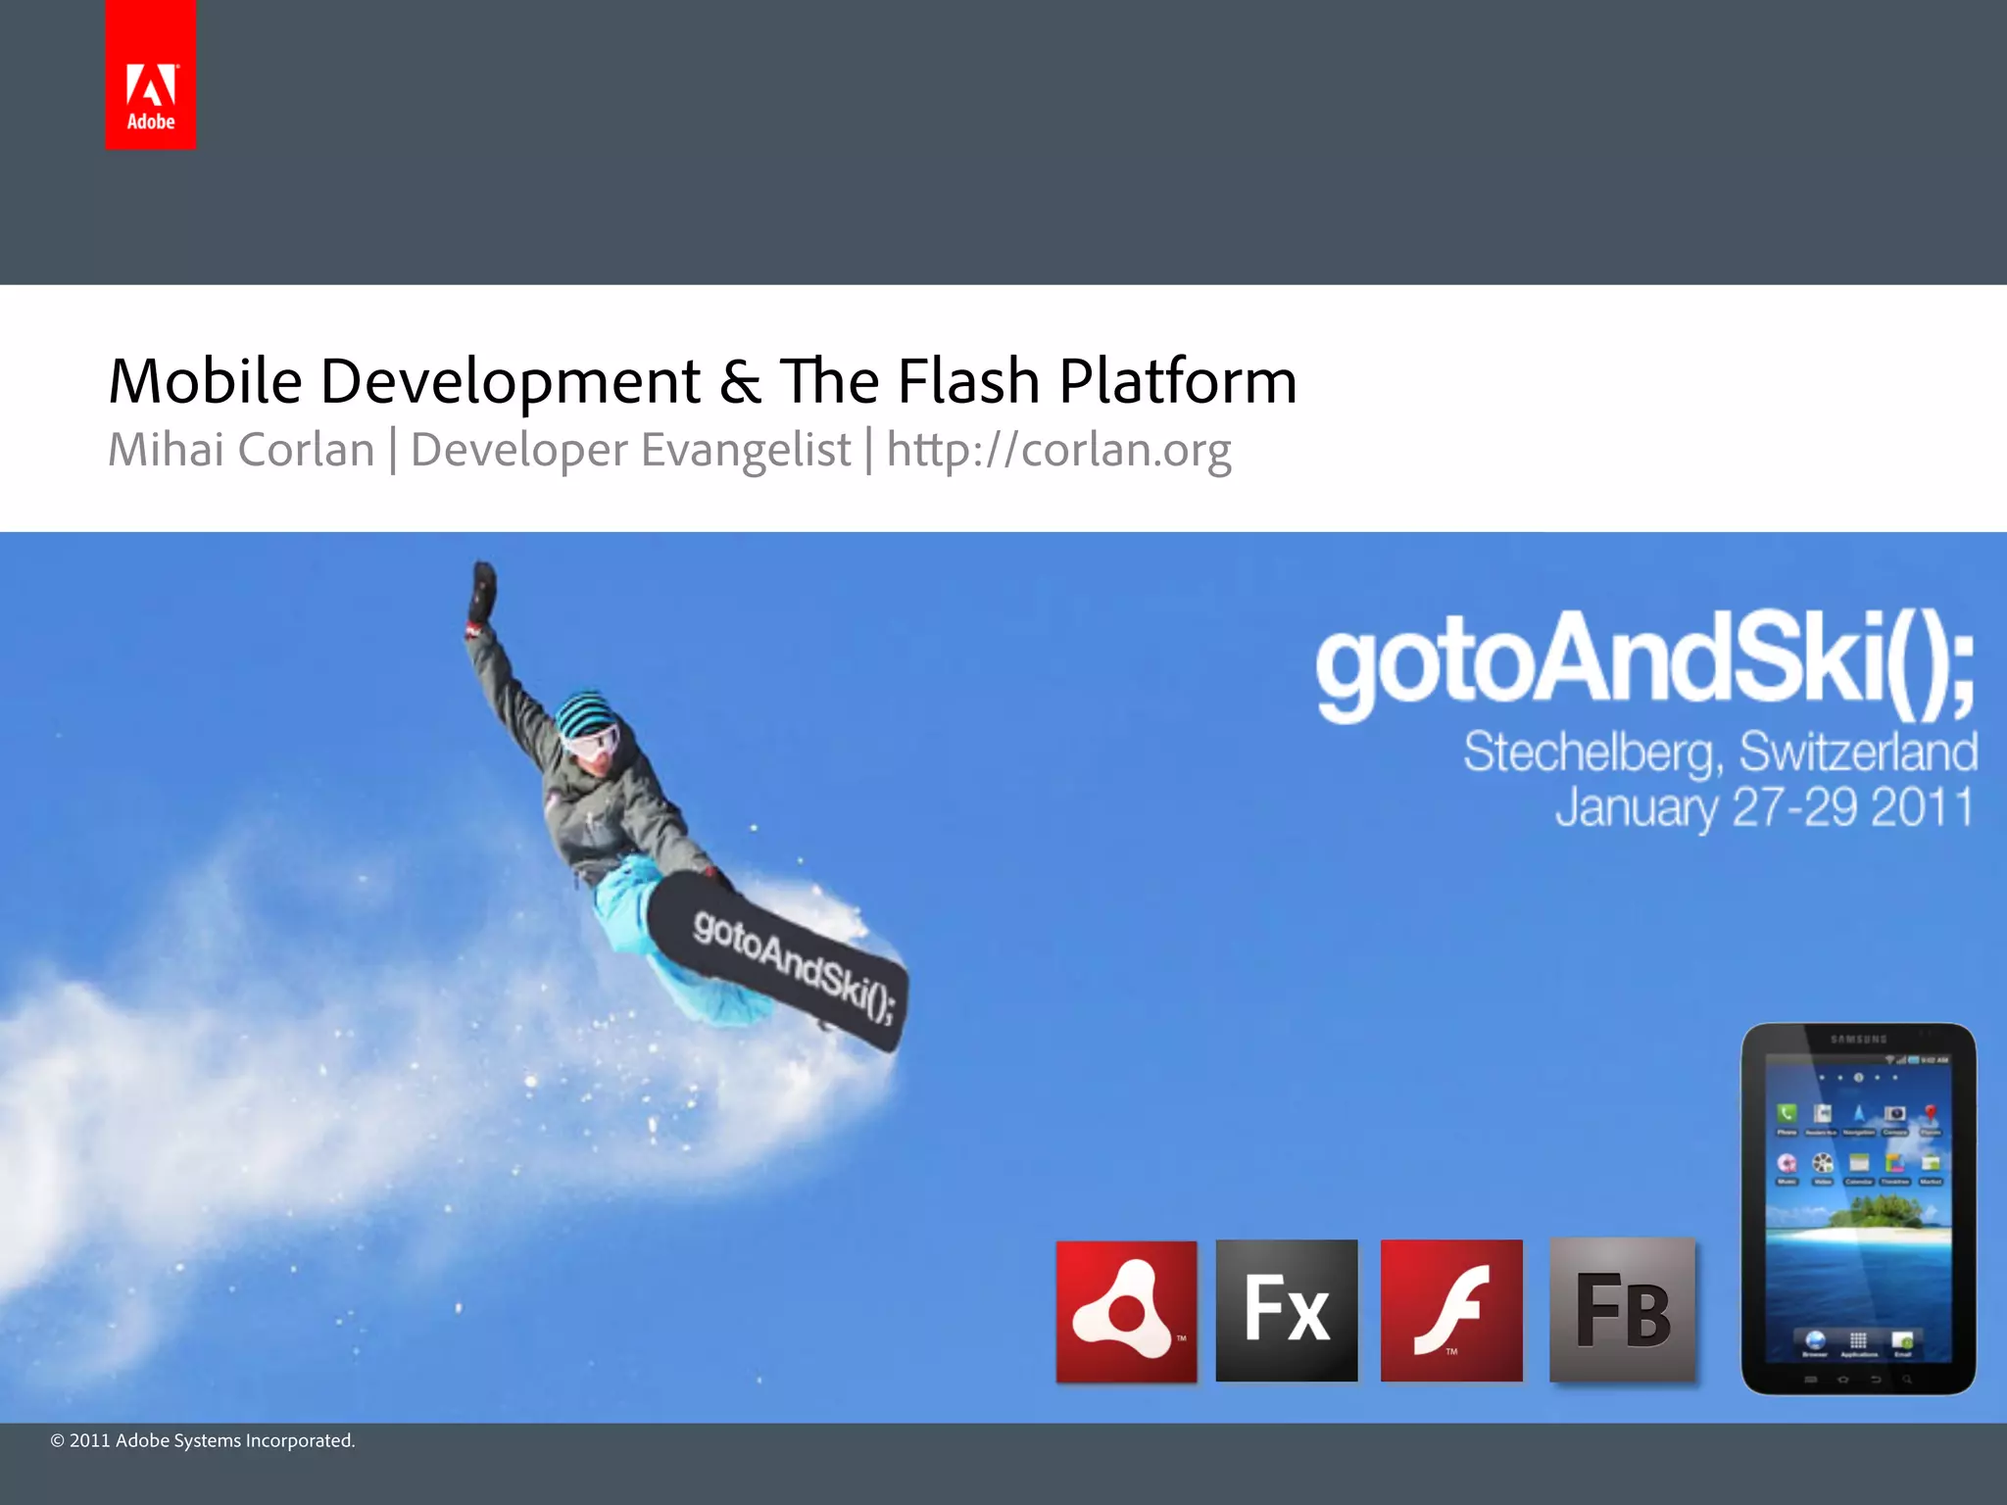Click the slide title Mobile Development text
2007x1505 pixels.
(702, 380)
